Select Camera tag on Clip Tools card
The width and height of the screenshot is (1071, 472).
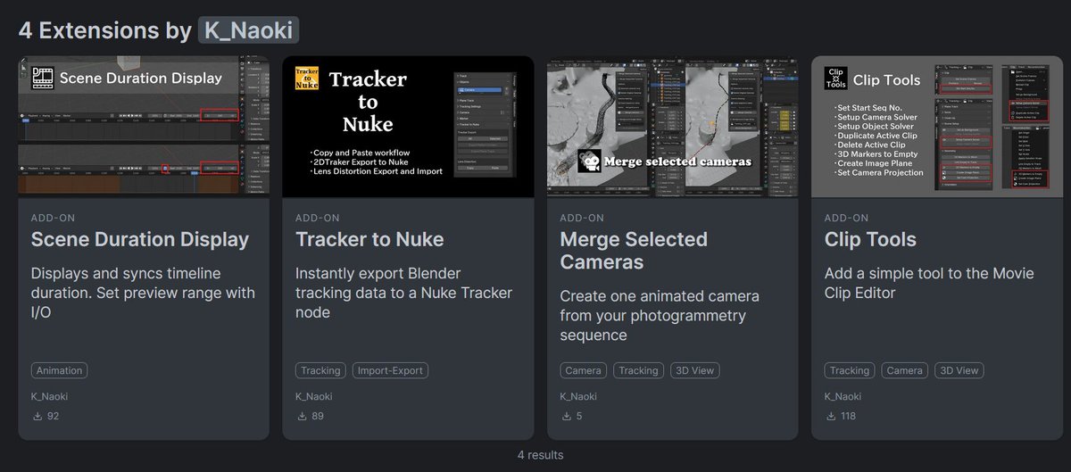click(x=904, y=370)
